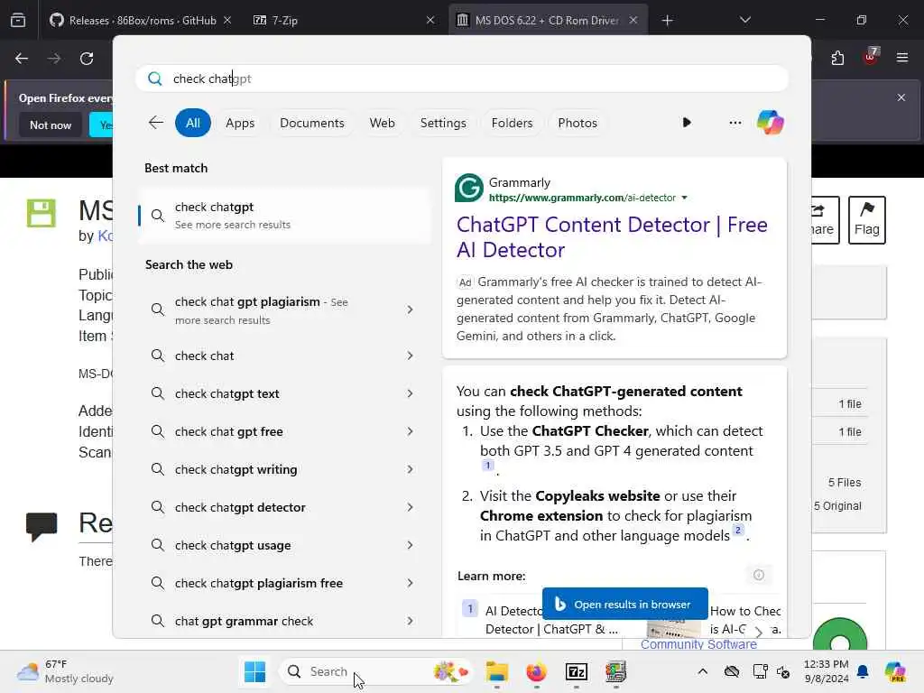The image size is (924, 693).
Task: Expand the 'check chat' suggestion chevron
Action: click(411, 356)
